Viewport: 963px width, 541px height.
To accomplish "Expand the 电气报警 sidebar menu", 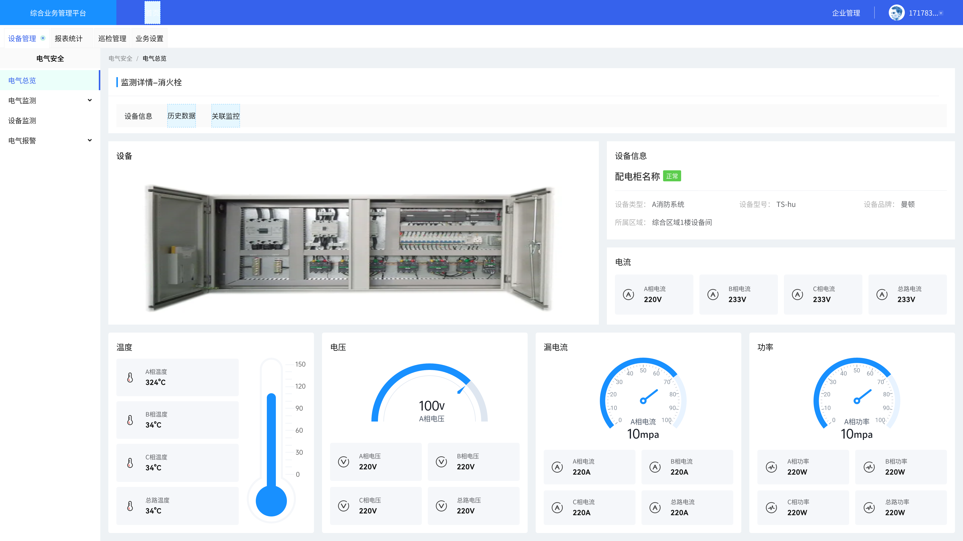I will (90, 140).
